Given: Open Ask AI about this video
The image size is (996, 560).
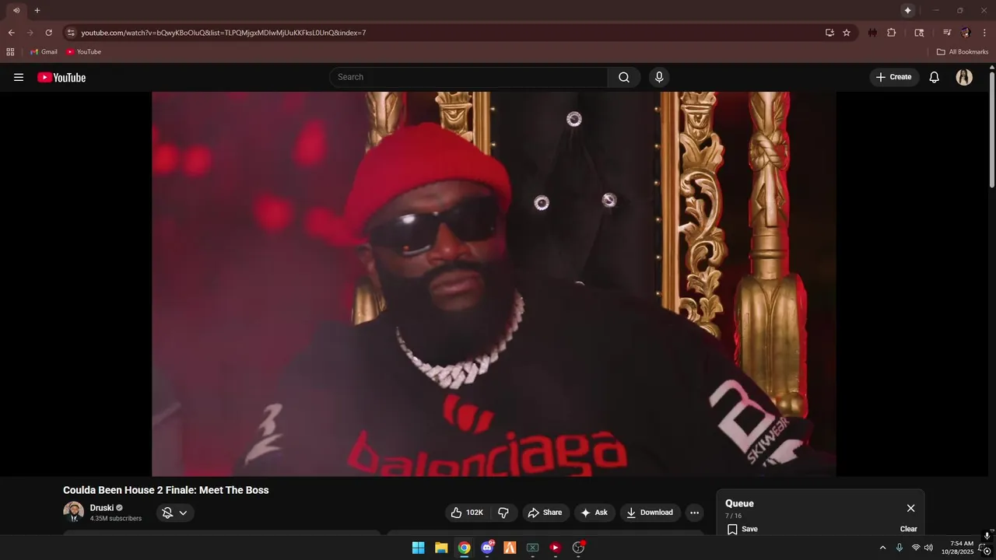Looking at the screenshot, I should point(594,513).
